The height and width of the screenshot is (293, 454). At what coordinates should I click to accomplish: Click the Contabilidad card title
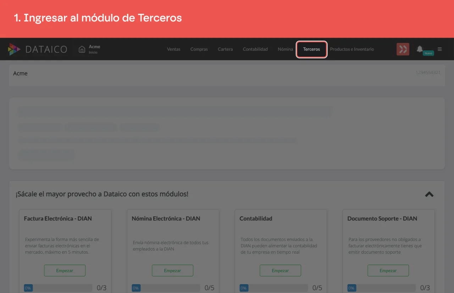[x=256, y=219]
